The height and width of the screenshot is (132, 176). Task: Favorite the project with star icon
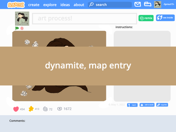[x=31, y=109]
